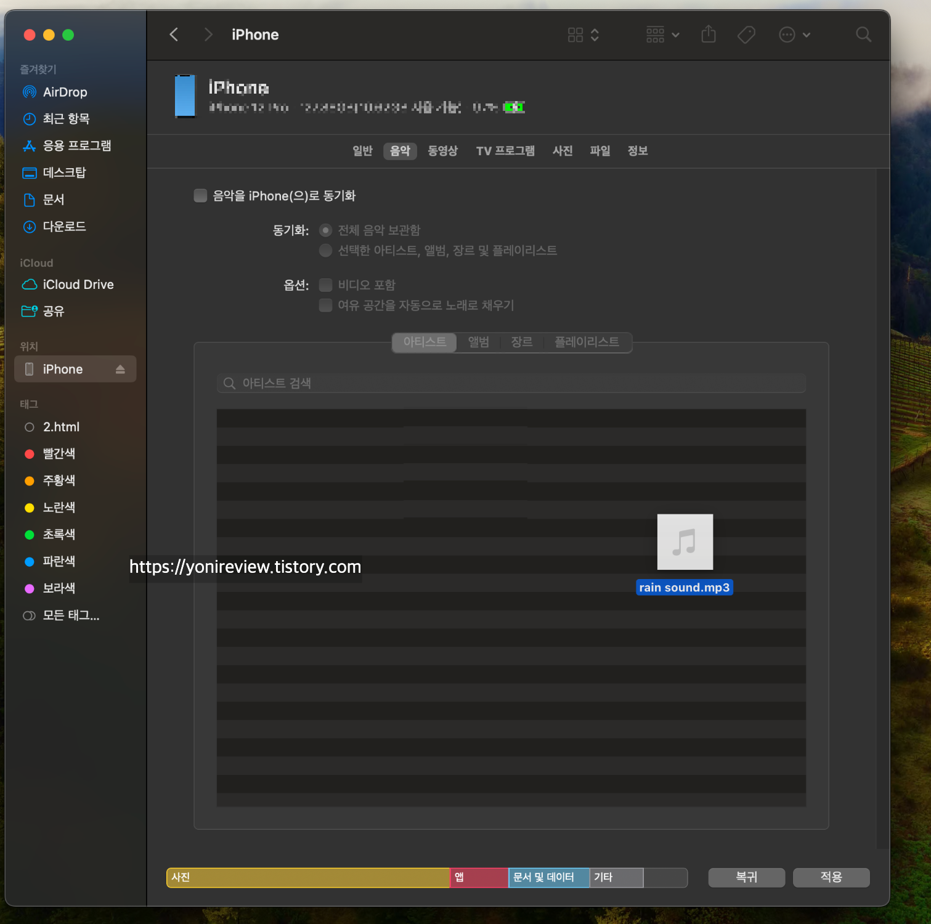
Task: Go back with the left chevron
Action: click(174, 34)
